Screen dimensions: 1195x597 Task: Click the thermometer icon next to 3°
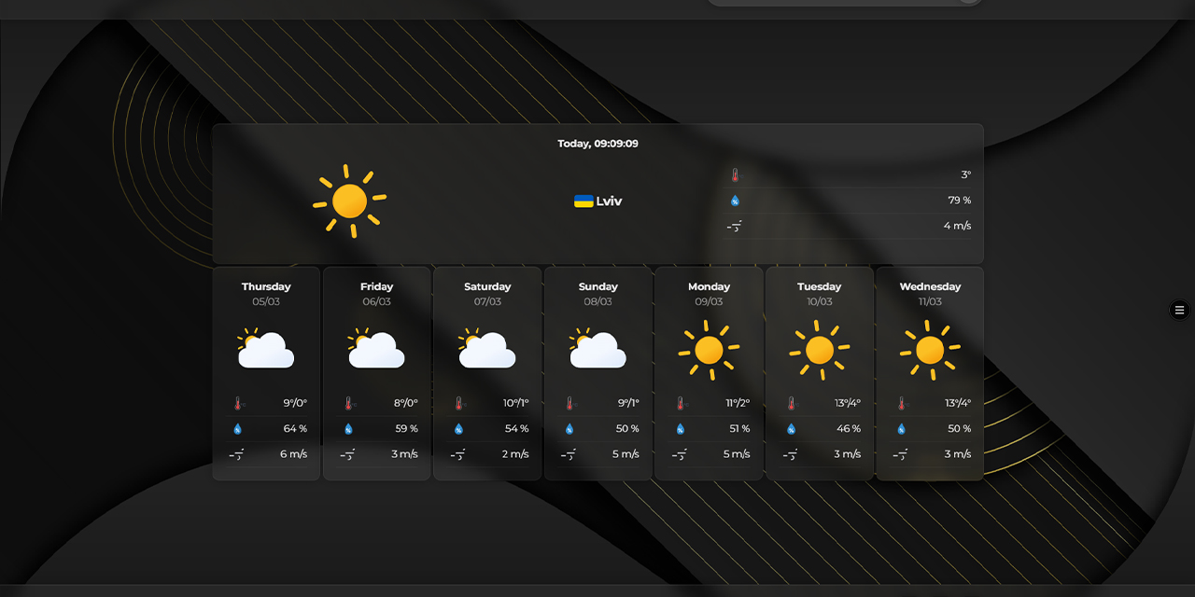click(x=735, y=174)
